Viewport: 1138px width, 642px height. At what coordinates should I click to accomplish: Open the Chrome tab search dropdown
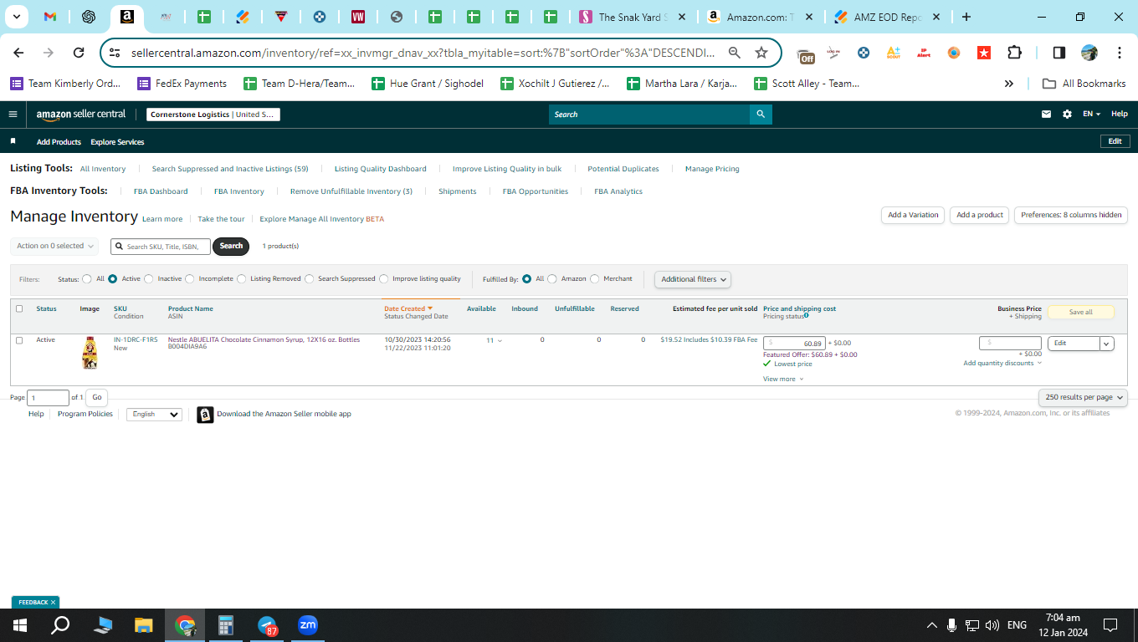[18, 17]
